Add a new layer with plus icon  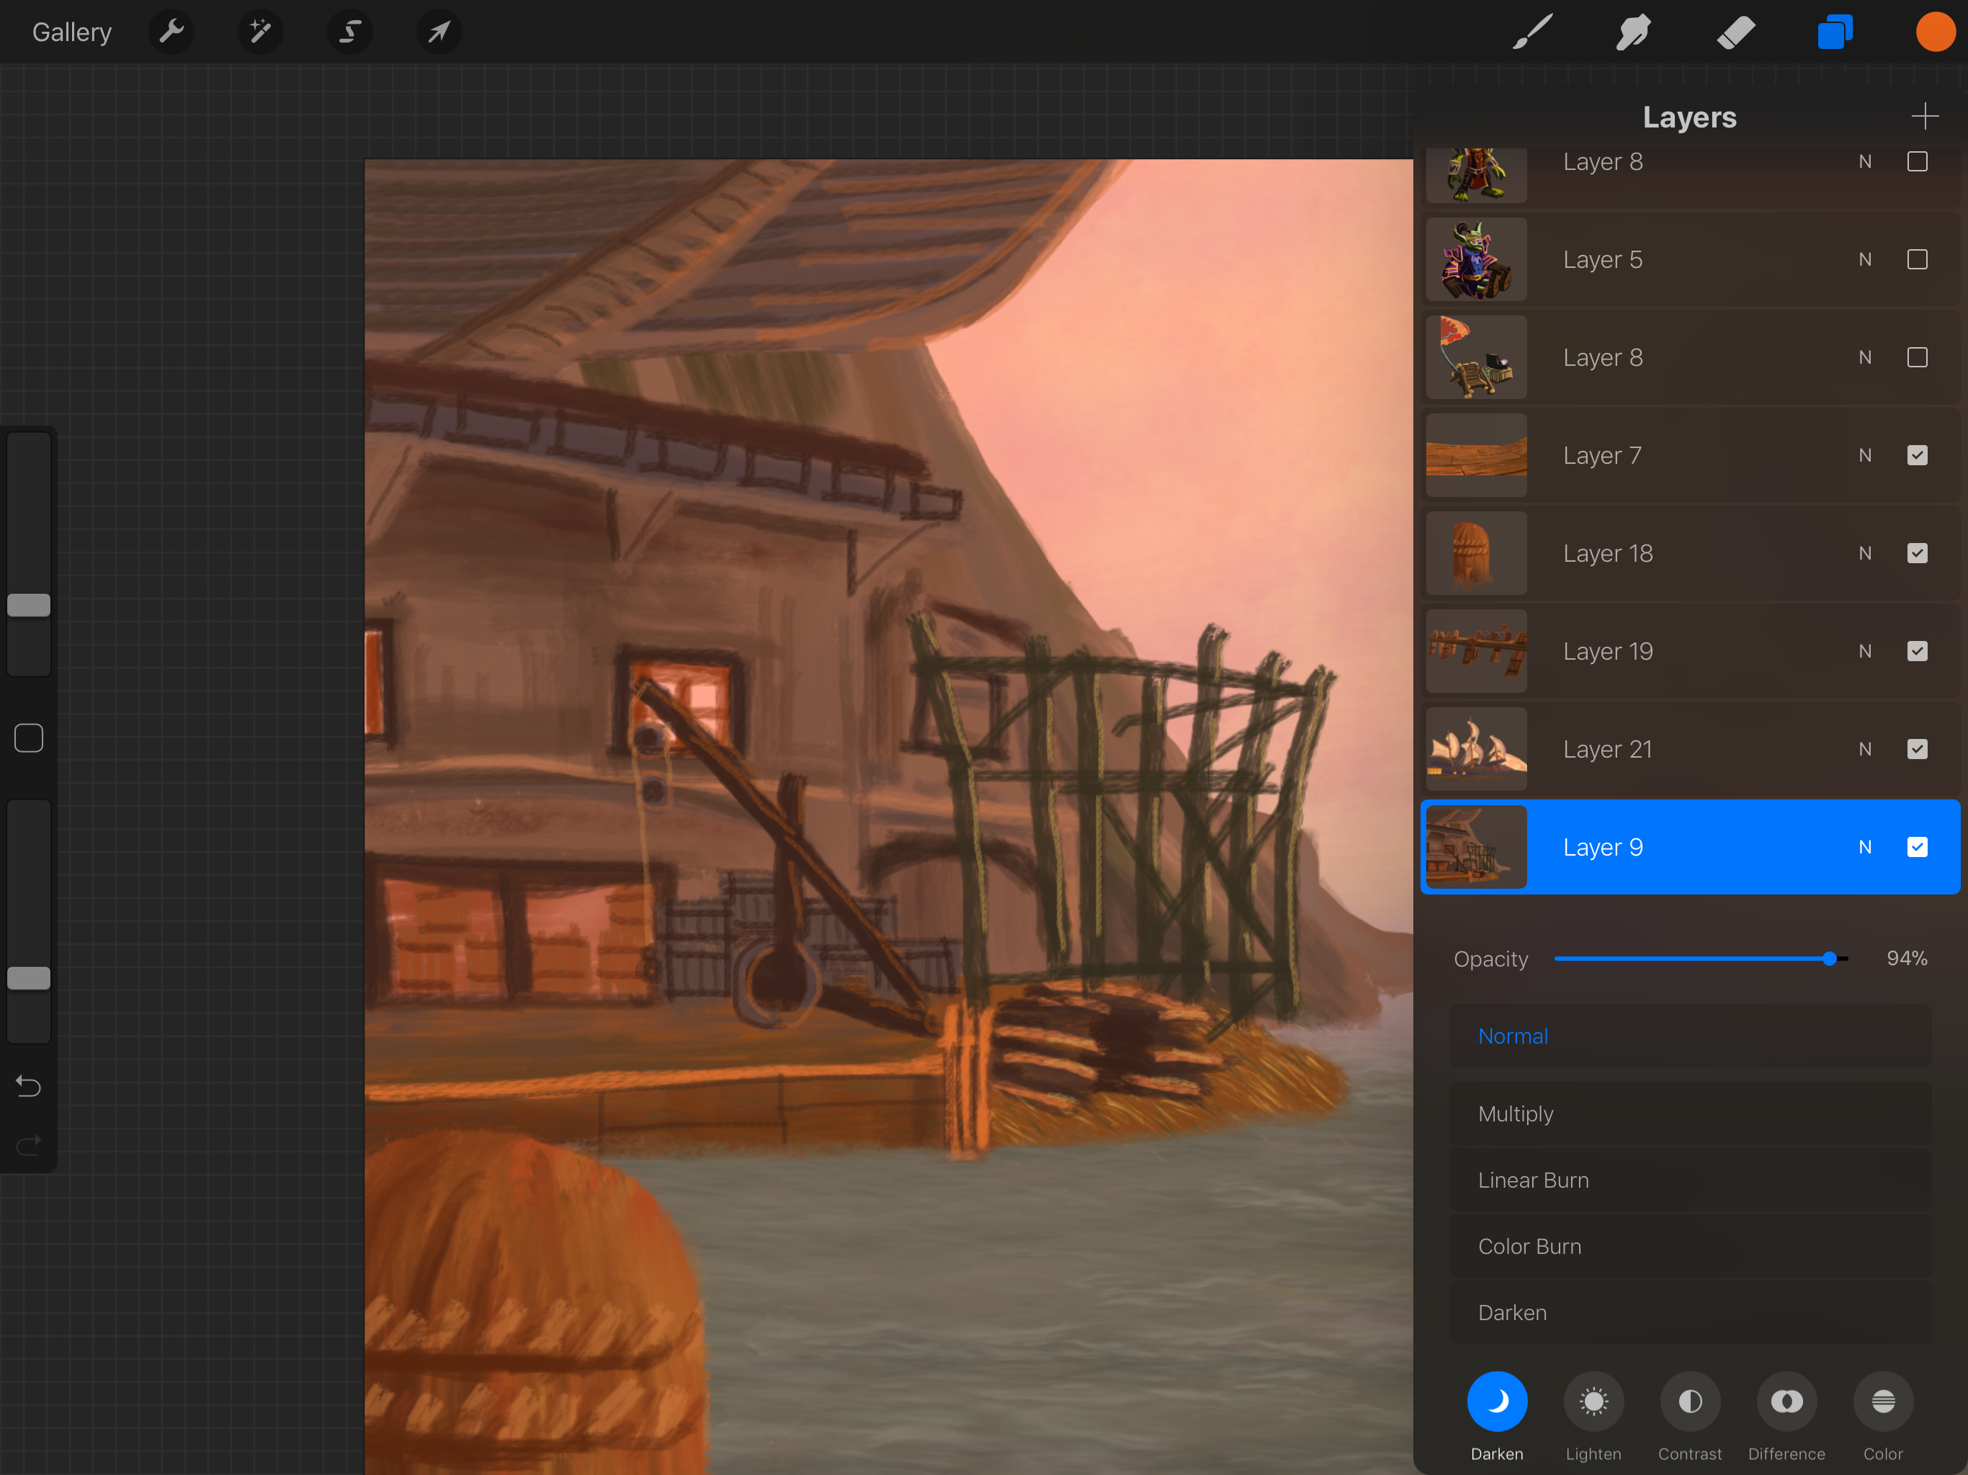pyautogui.click(x=1924, y=116)
